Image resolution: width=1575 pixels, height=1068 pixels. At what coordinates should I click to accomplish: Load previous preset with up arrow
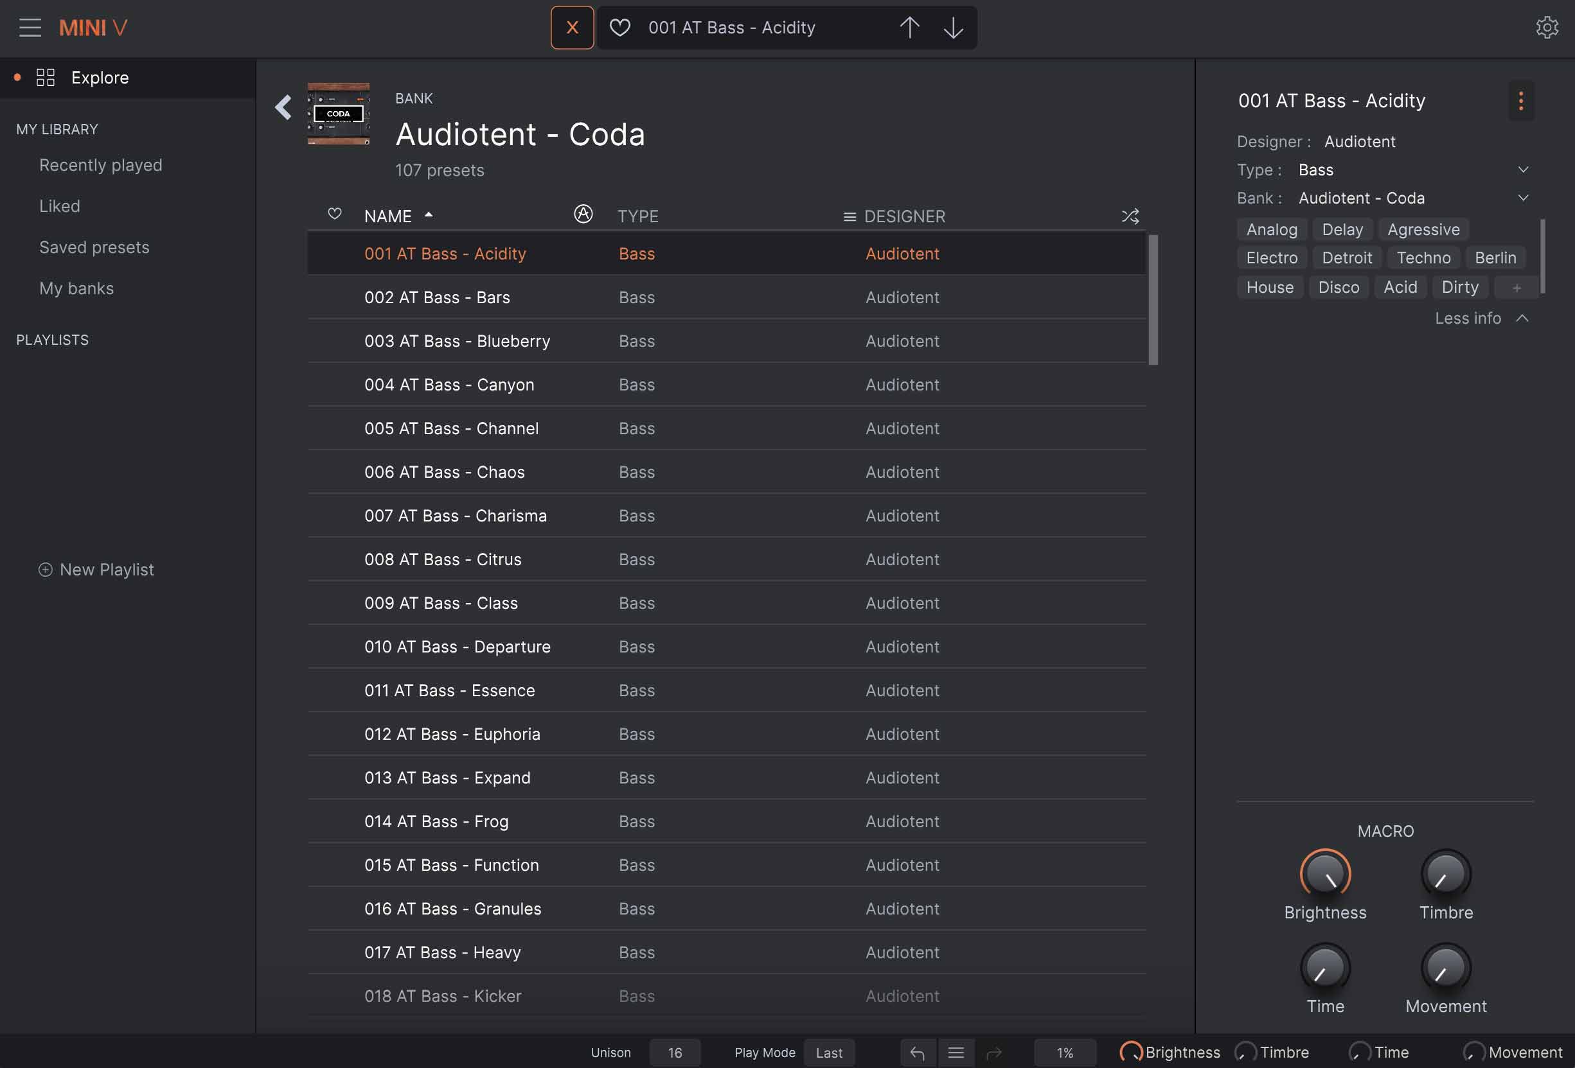point(909,28)
